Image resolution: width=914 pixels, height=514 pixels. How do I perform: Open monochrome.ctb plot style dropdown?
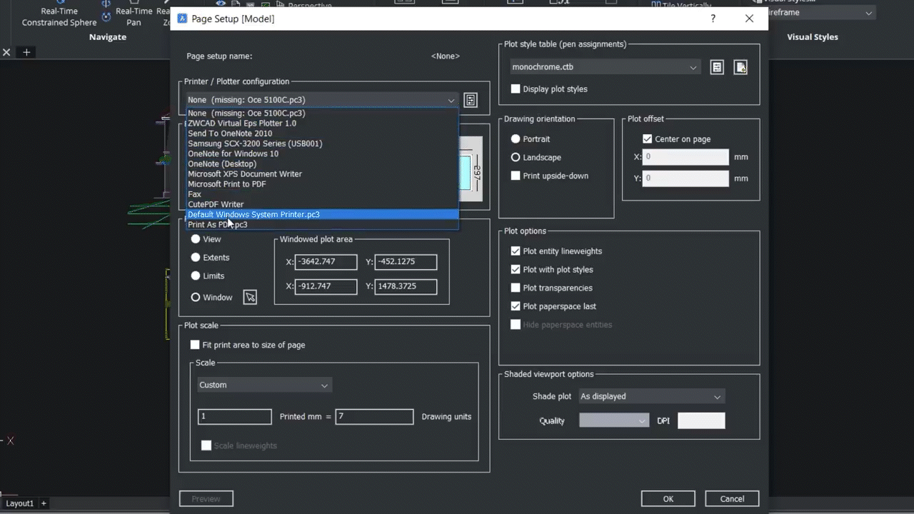(x=606, y=67)
